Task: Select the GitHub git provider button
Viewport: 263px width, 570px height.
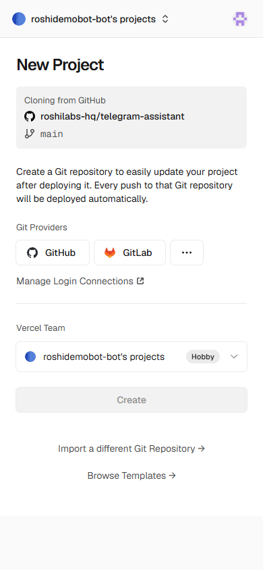Action: pos(53,253)
